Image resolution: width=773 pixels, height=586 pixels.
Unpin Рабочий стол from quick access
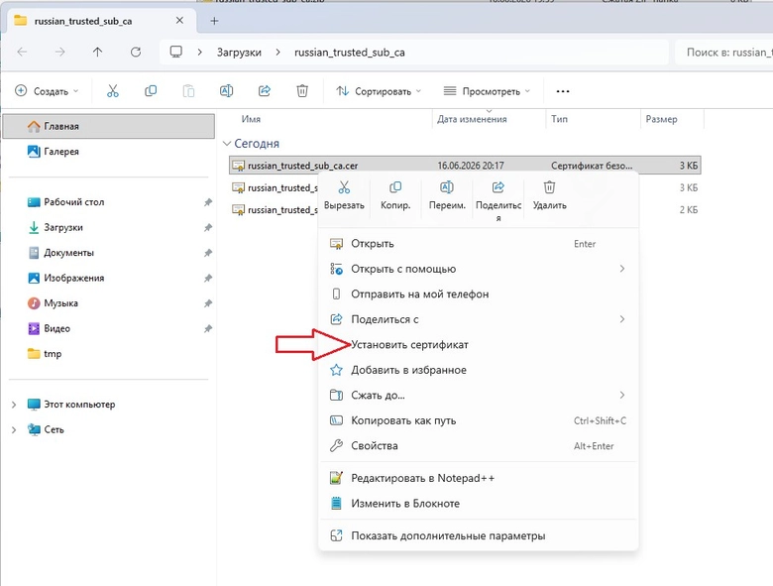point(208,202)
